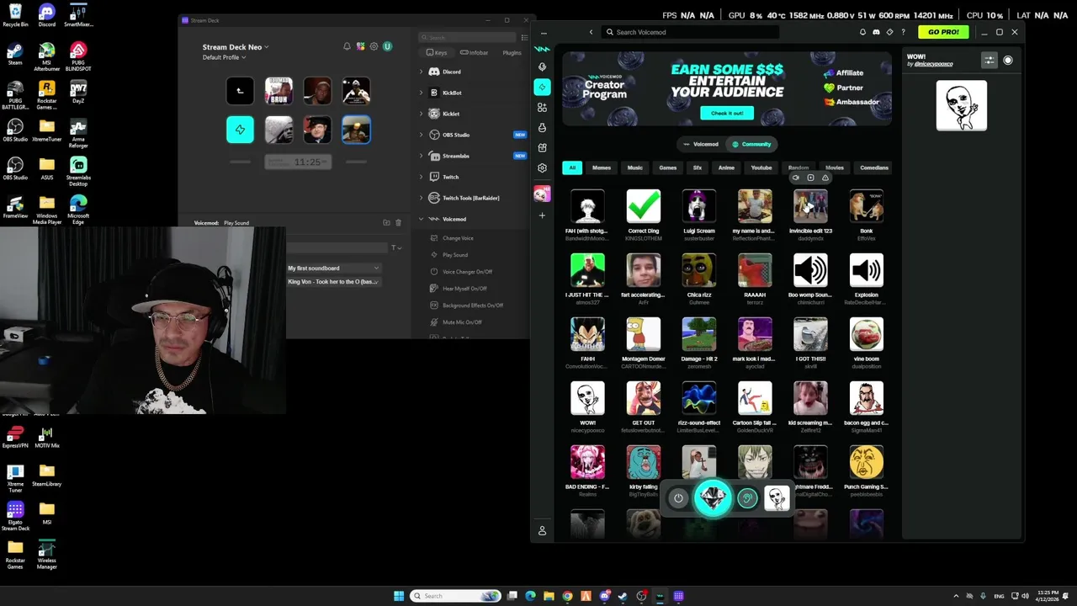Toggle the Voicemod voice changer power button
This screenshot has width=1077, height=606.
[678, 498]
